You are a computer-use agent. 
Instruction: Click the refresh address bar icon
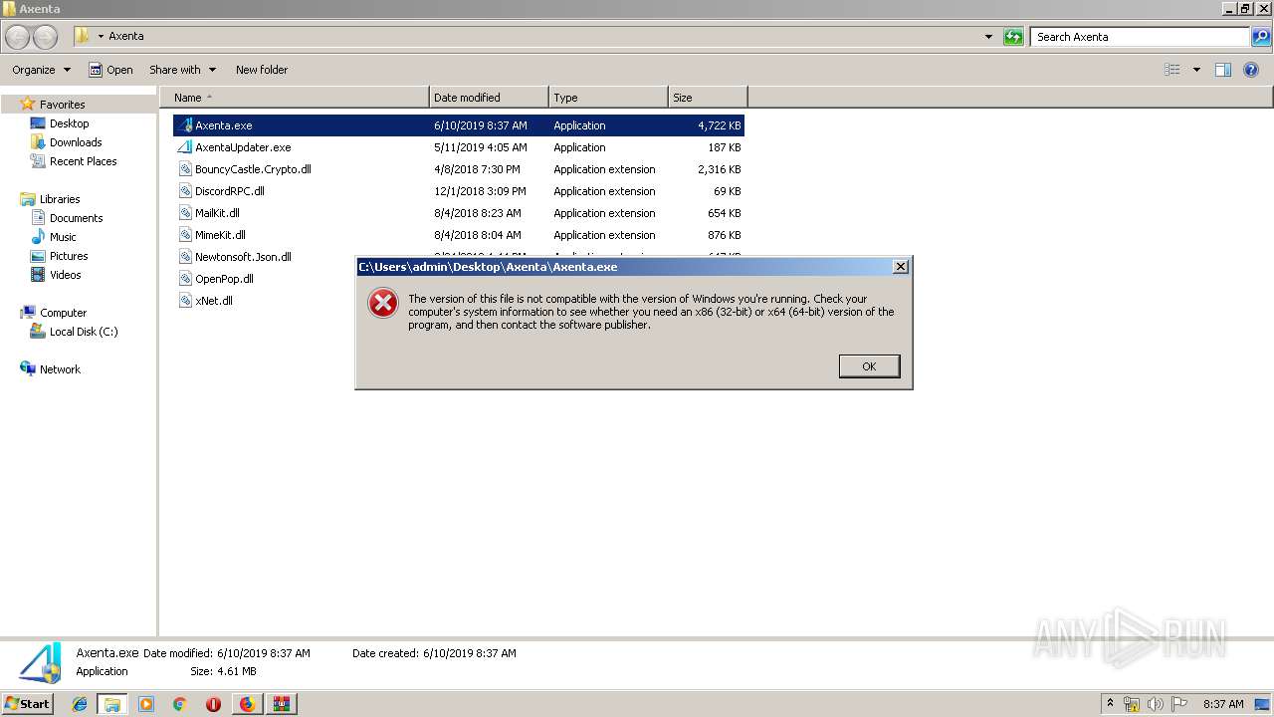pyautogui.click(x=1013, y=37)
